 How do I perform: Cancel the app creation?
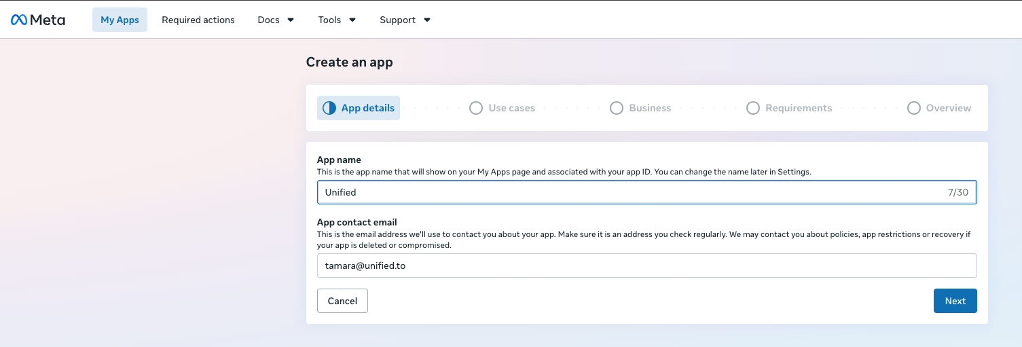[342, 301]
